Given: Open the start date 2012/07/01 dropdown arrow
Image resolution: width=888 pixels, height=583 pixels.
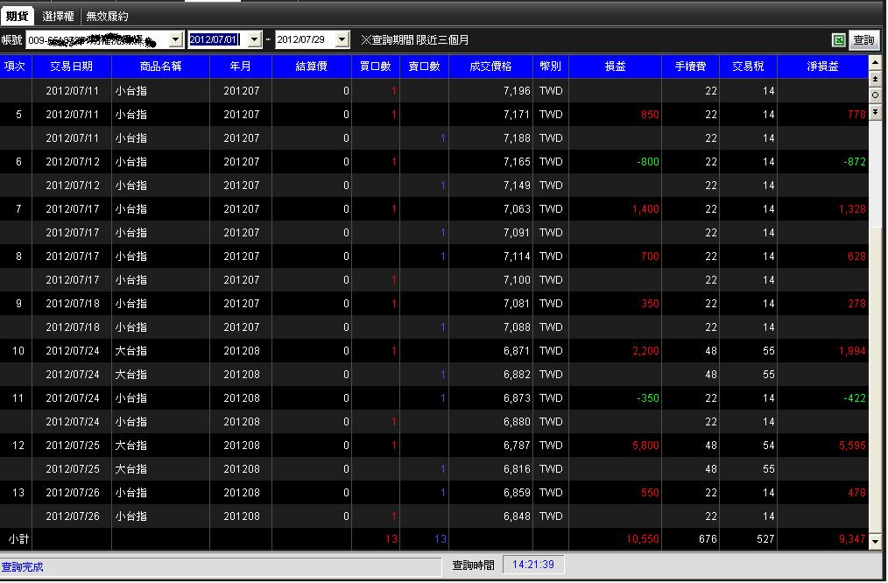Looking at the screenshot, I should tap(254, 39).
